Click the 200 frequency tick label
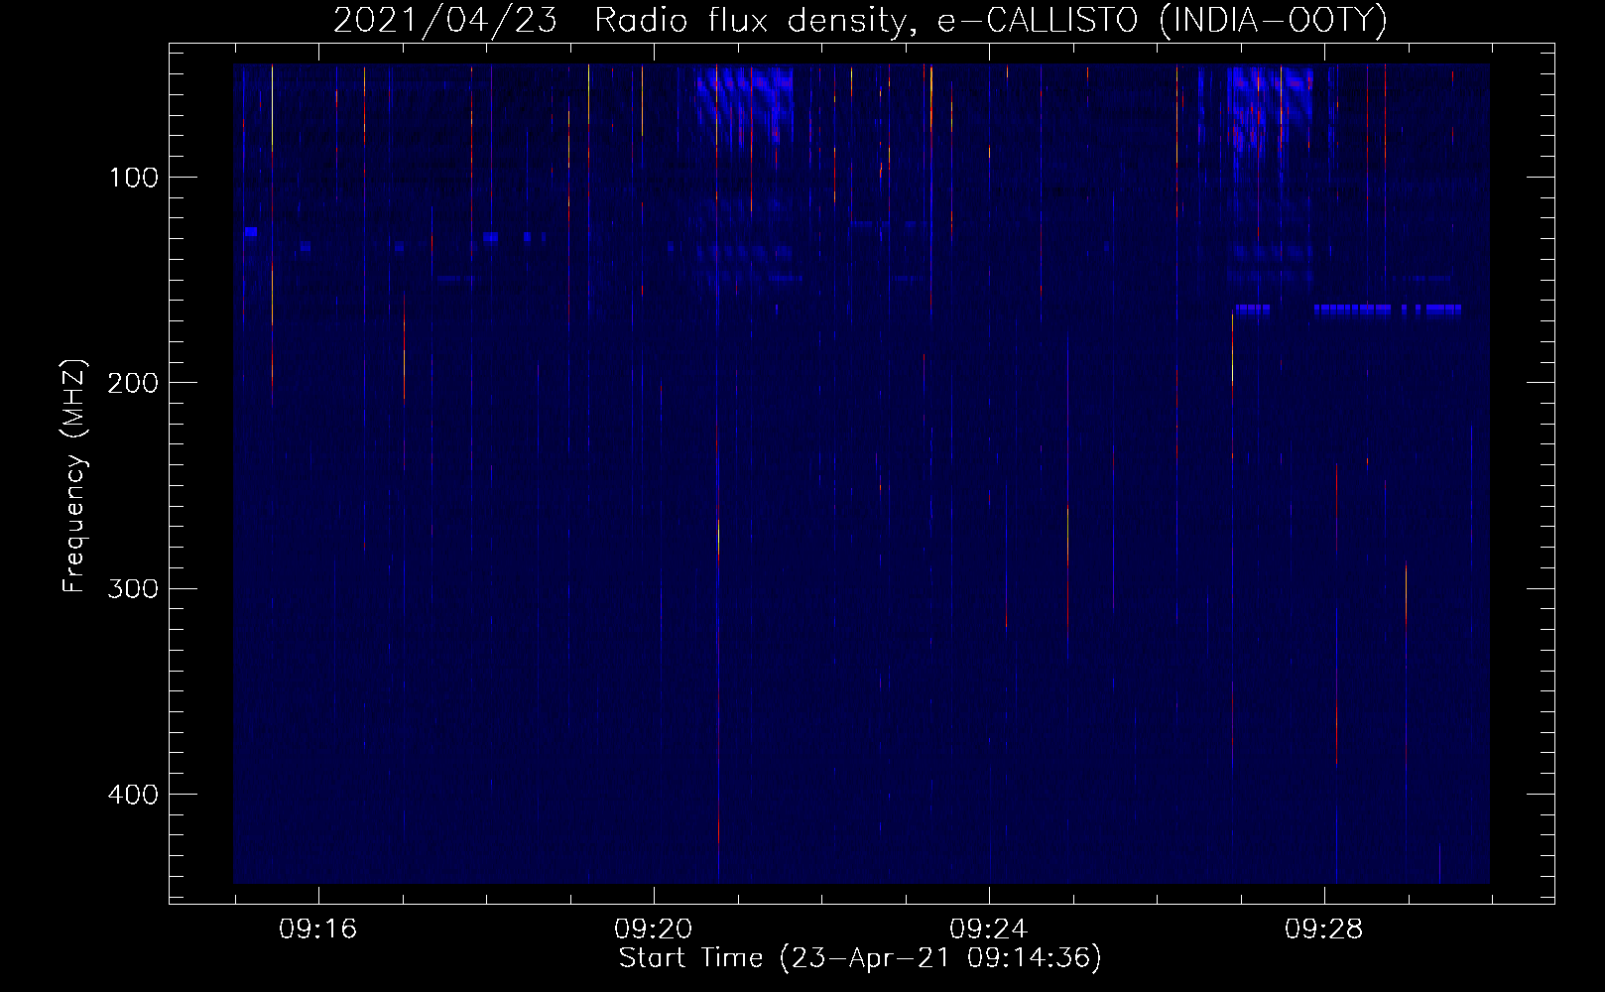 point(133,383)
